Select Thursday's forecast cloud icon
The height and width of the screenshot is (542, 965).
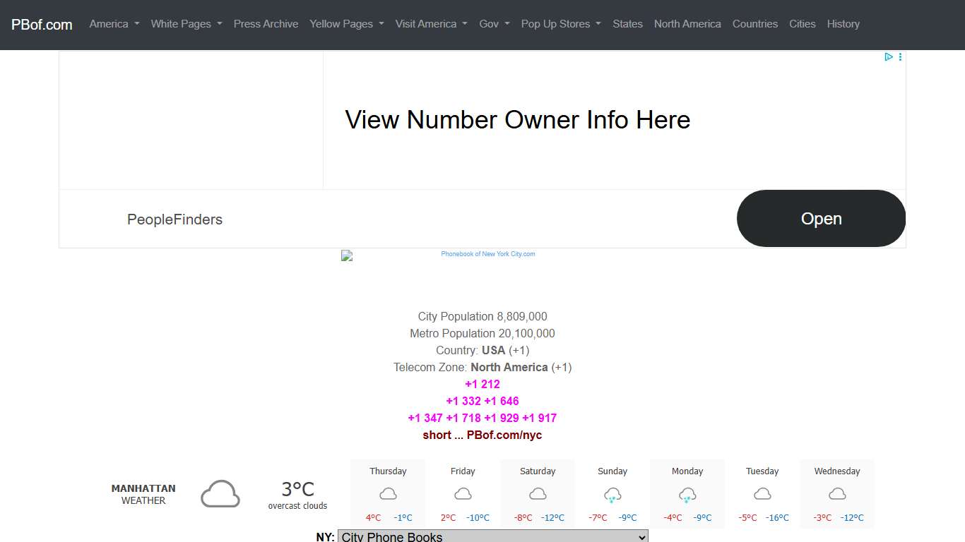pyautogui.click(x=388, y=494)
